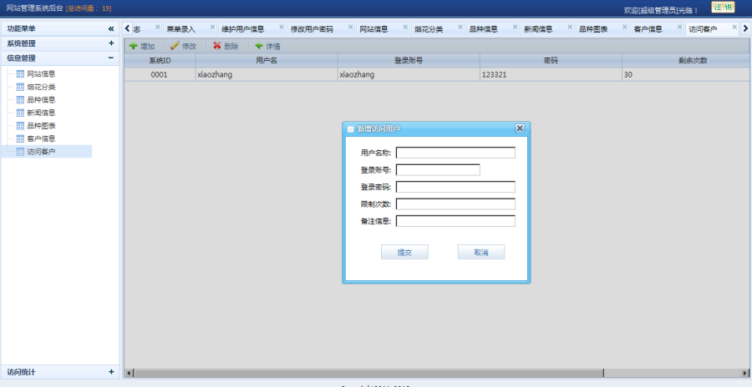The height and width of the screenshot is (387, 752).
Task: Select 网站信息 in the sidebar tree
Action: [x=41, y=74]
